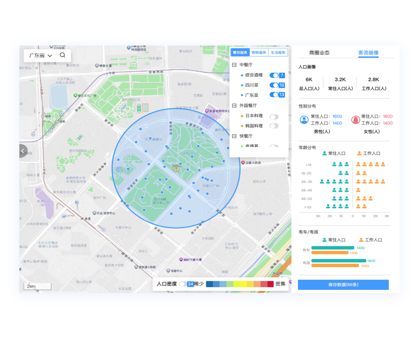This screenshot has height=360, width=419.
Task: Click the 博泰大厦 map pin
Action: coord(97,66)
